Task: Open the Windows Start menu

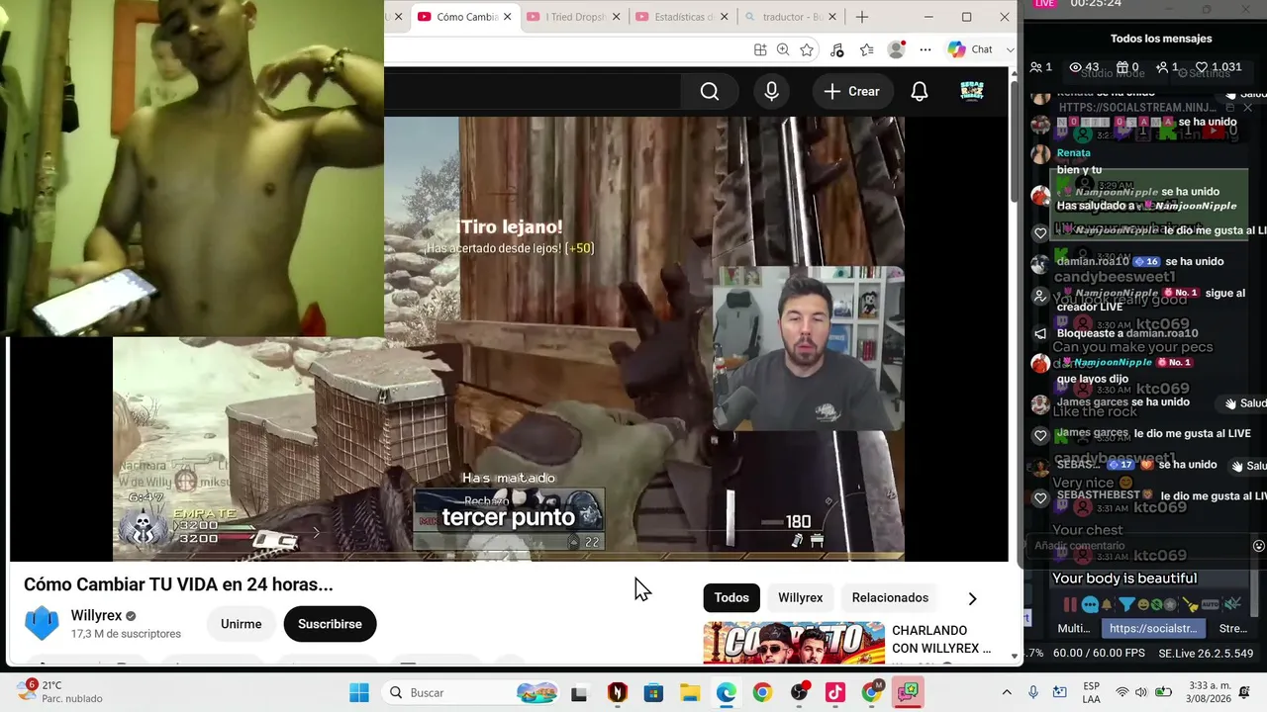Action: tap(358, 692)
